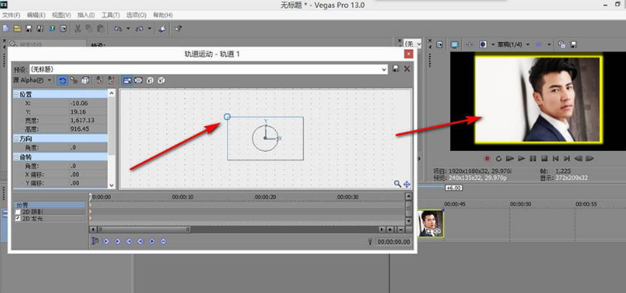The width and height of the screenshot is (626, 293).
Task: Click split-screen view icon in preview toolbar
Action: pyautogui.click(x=483, y=45)
